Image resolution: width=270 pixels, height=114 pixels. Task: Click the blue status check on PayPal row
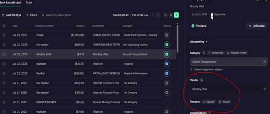(x=166, y=73)
